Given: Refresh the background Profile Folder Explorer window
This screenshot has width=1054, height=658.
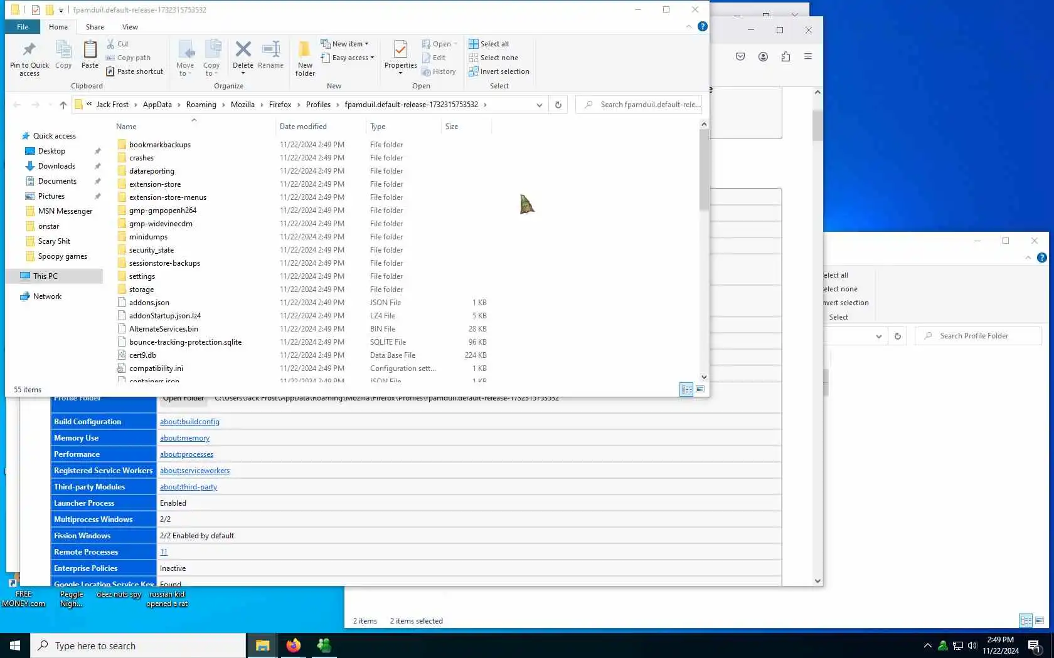Looking at the screenshot, I should tap(898, 336).
